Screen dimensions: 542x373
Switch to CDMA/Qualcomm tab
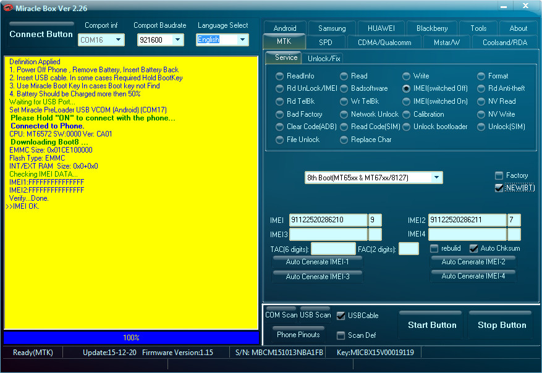pyautogui.click(x=384, y=43)
